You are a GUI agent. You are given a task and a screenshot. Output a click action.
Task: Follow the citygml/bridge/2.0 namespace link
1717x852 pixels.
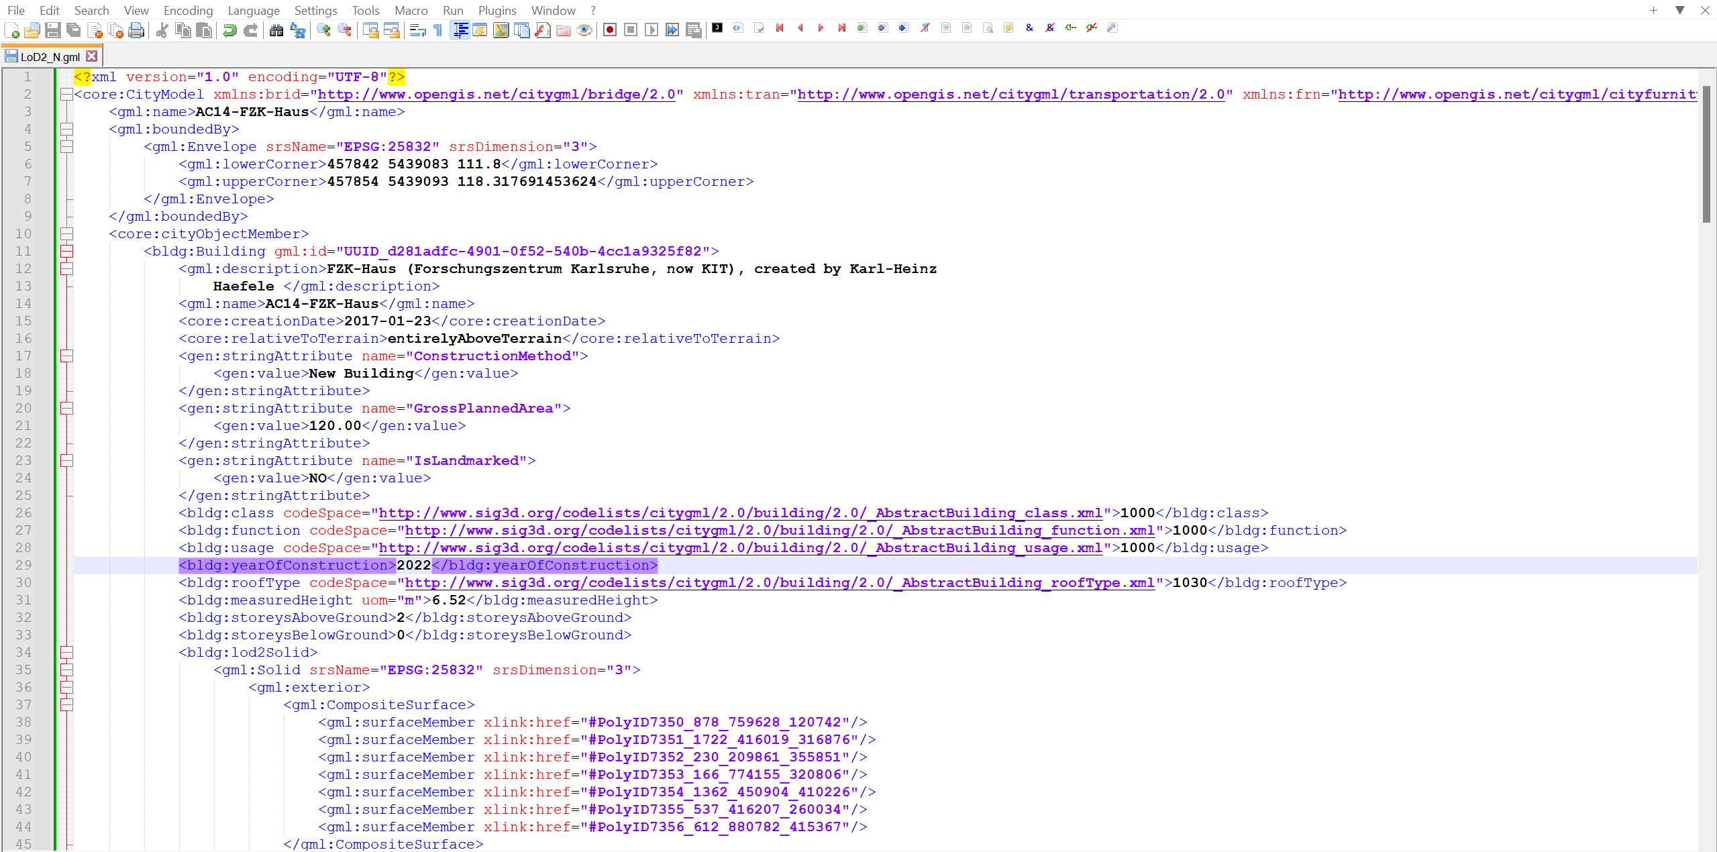point(497,95)
